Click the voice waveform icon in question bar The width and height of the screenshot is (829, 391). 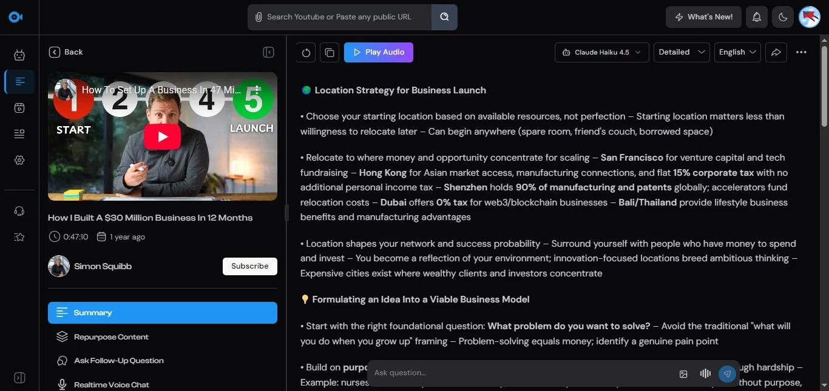click(x=705, y=374)
